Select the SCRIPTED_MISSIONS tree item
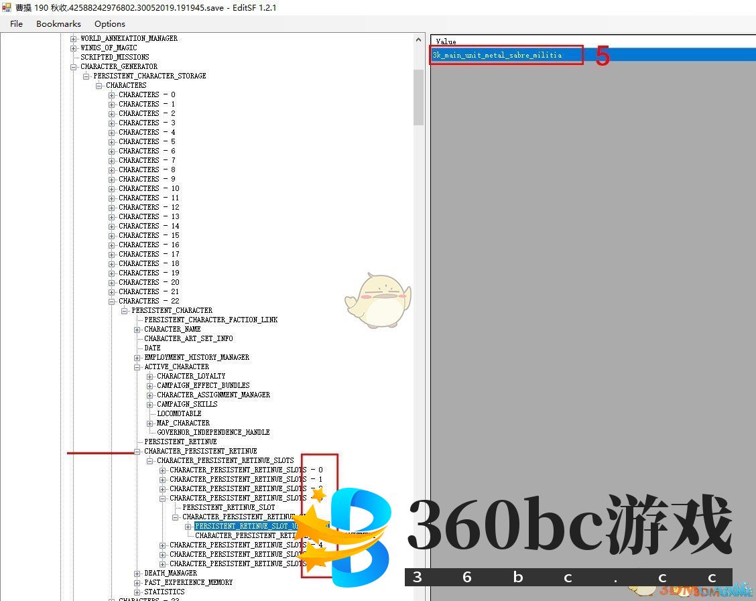The image size is (756, 601). pos(115,57)
